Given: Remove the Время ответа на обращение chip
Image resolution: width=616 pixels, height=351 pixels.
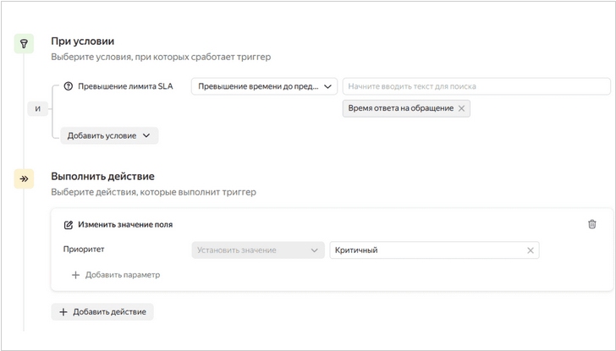Looking at the screenshot, I should pos(462,108).
